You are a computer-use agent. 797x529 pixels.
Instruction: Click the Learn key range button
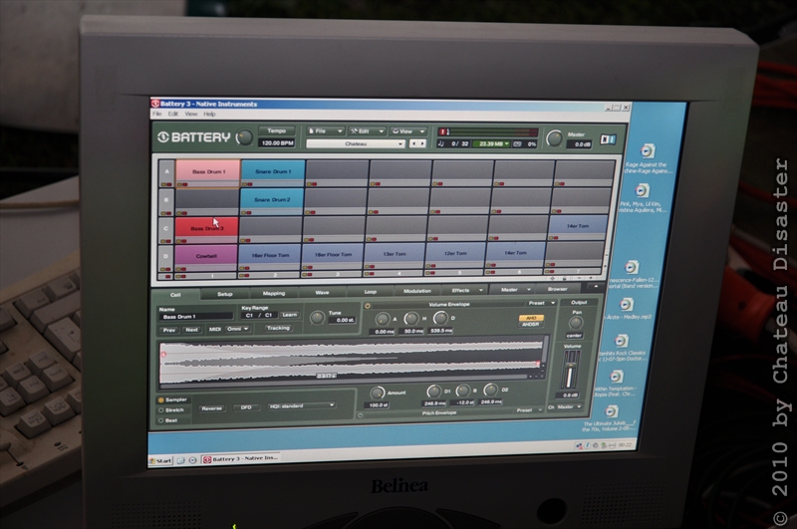[x=290, y=315]
